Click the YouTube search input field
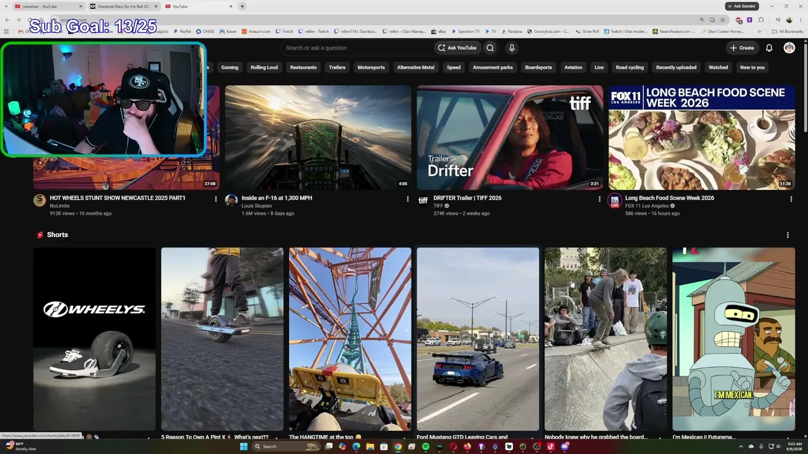 (355, 48)
